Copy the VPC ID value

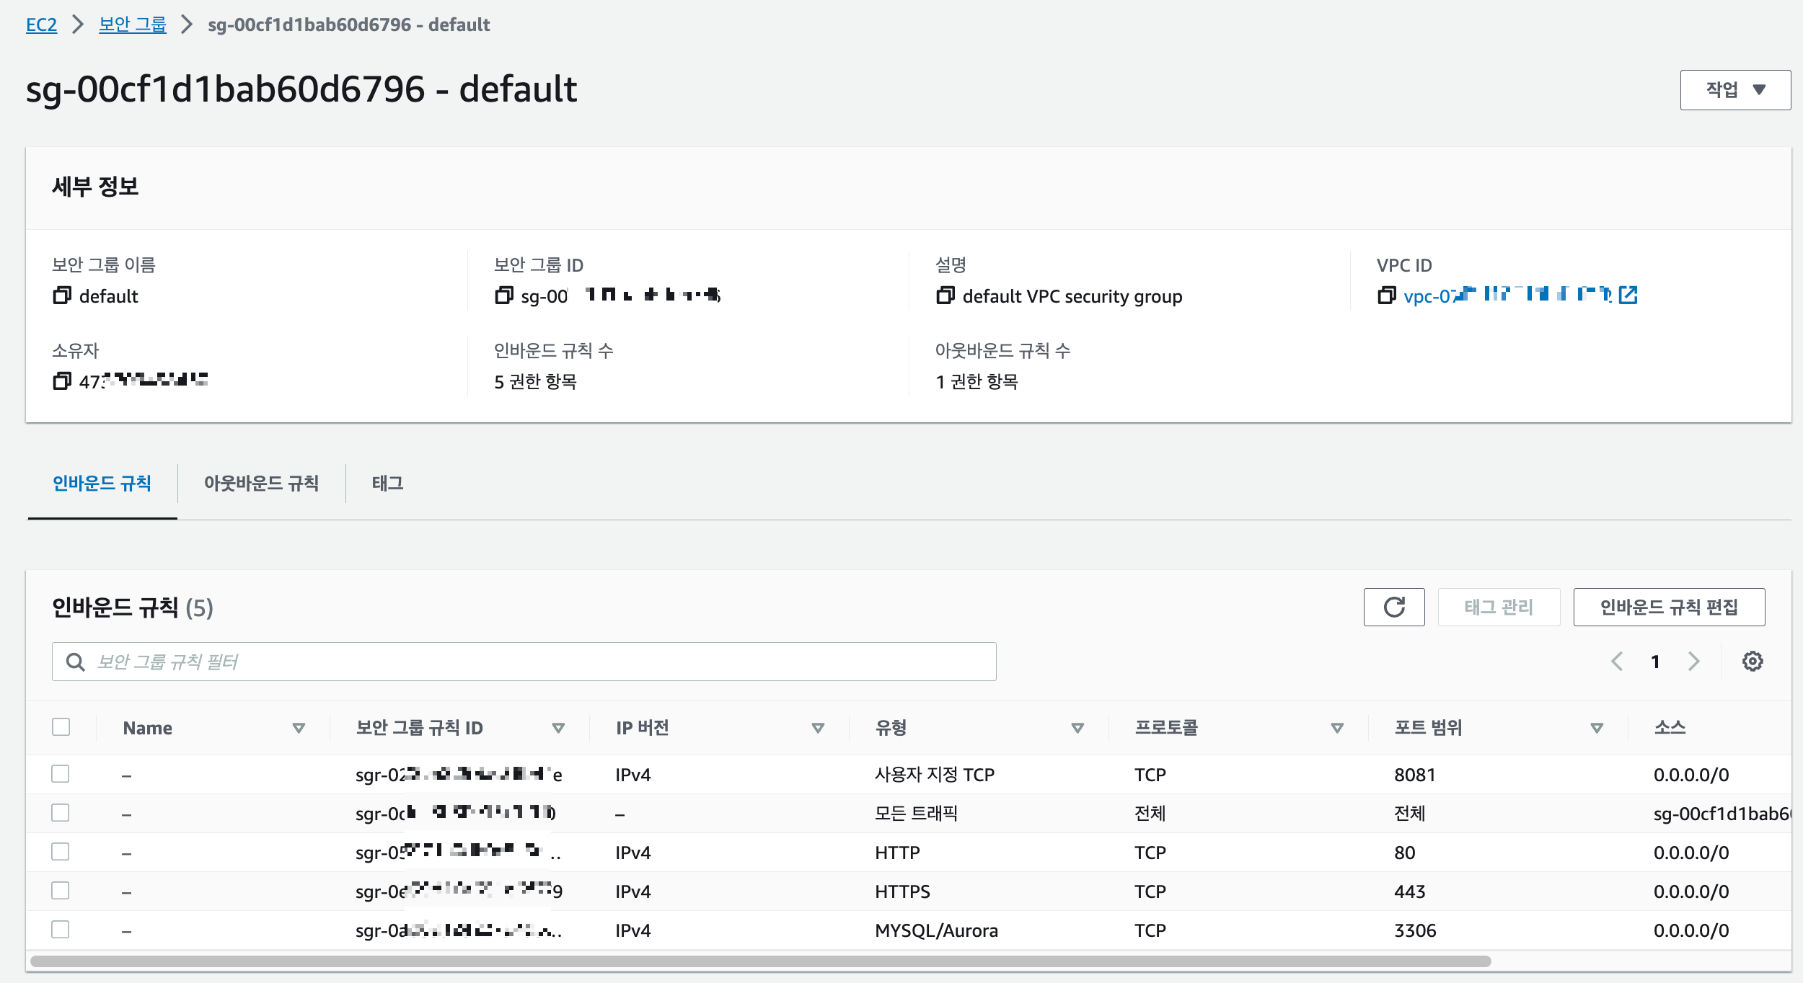(1386, 295)
